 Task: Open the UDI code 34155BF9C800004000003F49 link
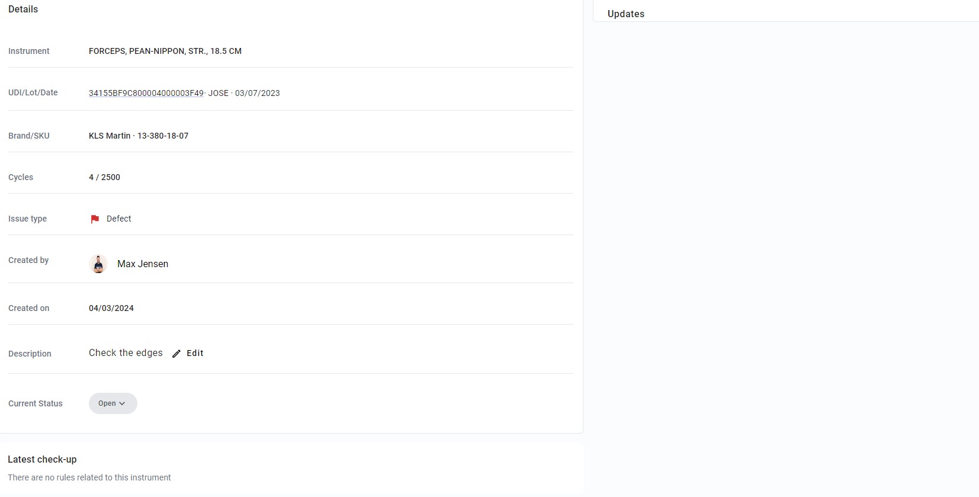(146, 93)
